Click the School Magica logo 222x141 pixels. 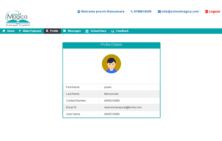click(18, 18)
